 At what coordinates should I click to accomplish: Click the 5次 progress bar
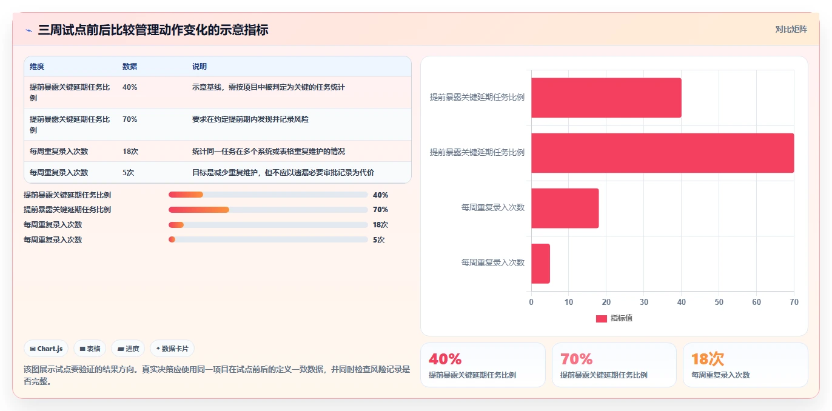[x=268, y=240]
